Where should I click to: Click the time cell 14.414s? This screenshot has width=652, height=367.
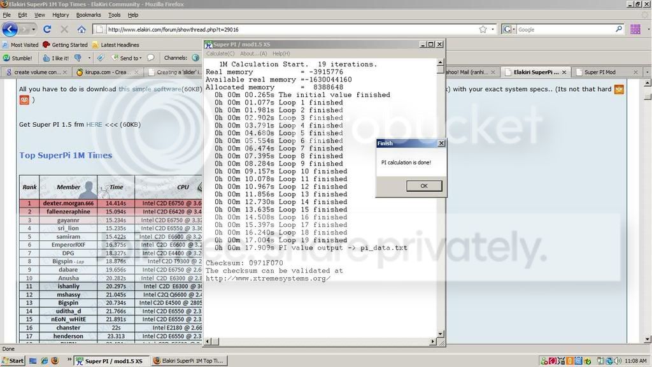point(116,203)
